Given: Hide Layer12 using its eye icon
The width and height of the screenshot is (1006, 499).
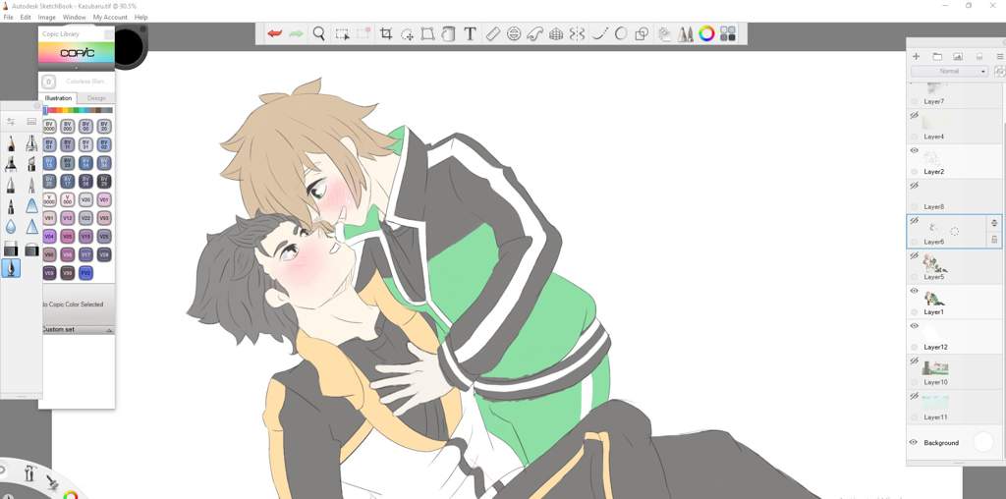Looking at the screenshot, I should (x=915, y=326).
